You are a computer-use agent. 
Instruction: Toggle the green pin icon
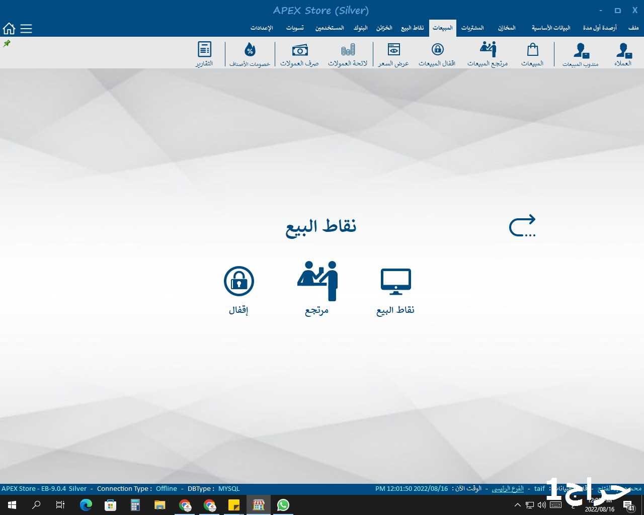[x=7, y=44]
